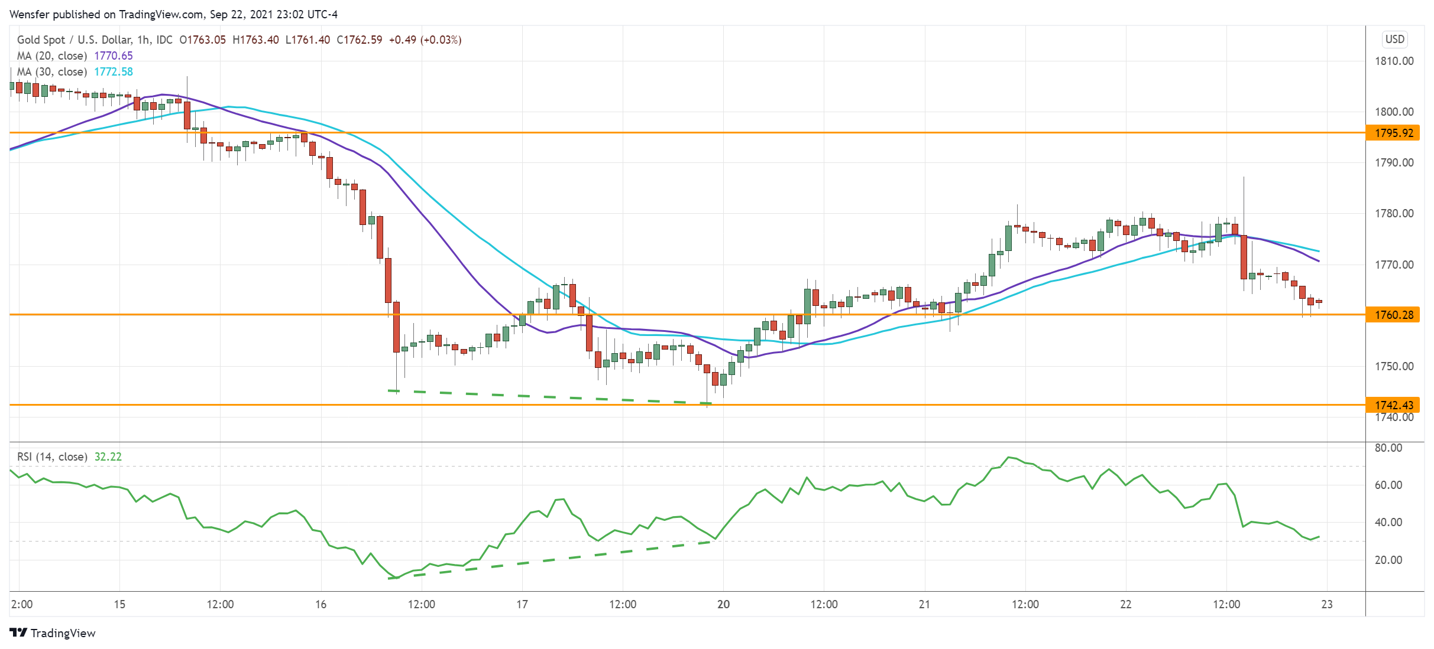This screenshot has height=649, width=1434.
Task: Click the MA 30 value 1772.58
Action: click(x=114, y=71)
